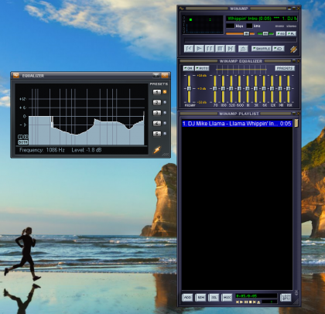Viewport: 325px width, 314px height.
Task: Pause playback in Winamp main window
Action: coord(210,49)
